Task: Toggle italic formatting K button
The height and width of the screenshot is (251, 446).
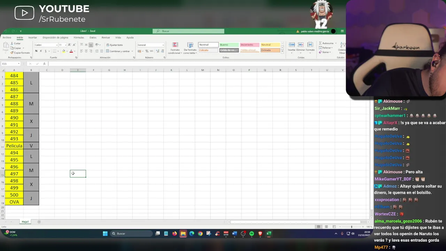Action: point(41,51)
